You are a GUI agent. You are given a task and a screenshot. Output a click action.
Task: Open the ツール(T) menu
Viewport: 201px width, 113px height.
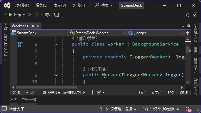coord(79,5)
